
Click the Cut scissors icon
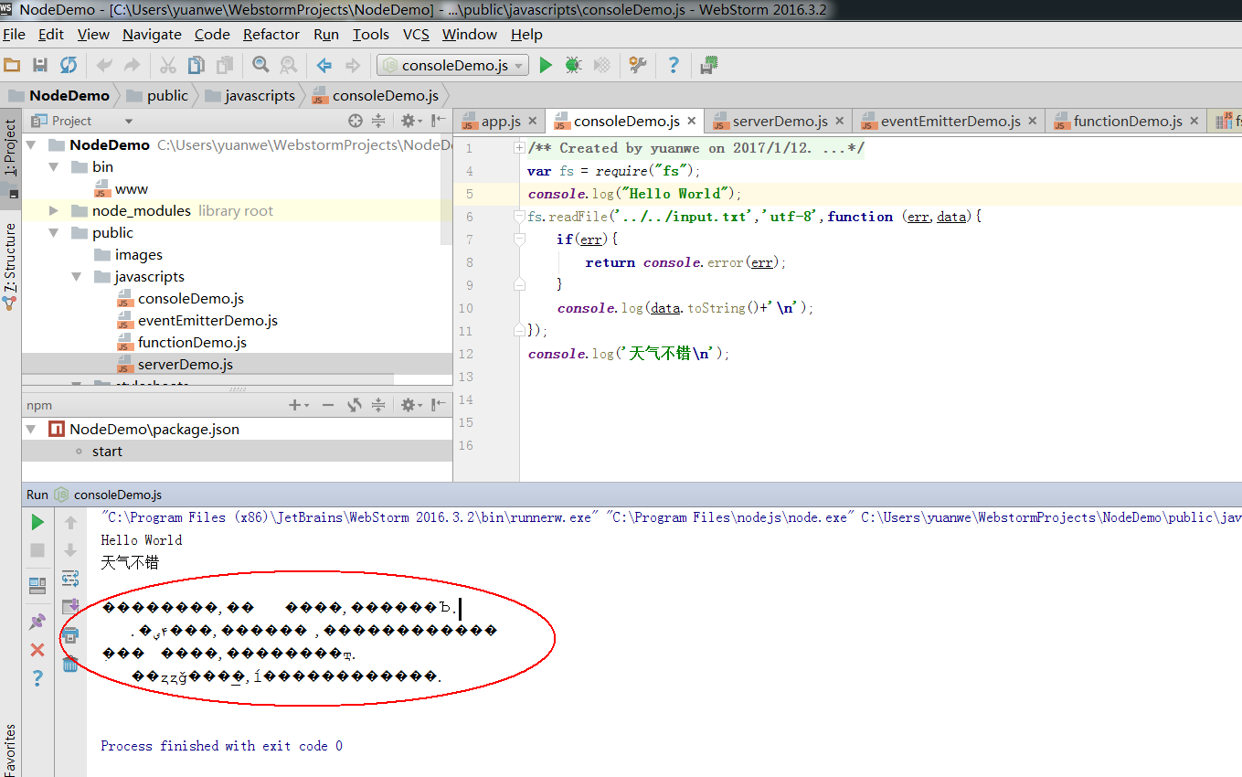pyautogui.click(x=168, y=65)
